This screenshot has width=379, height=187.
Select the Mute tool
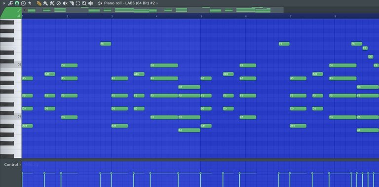(65, 3)
